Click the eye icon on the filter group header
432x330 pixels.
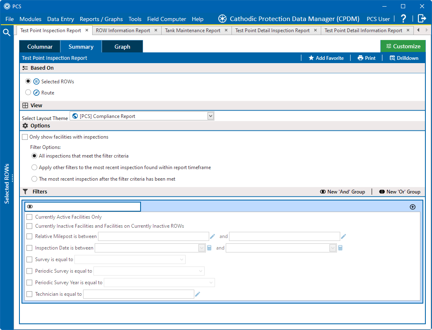tap(29, 206)
